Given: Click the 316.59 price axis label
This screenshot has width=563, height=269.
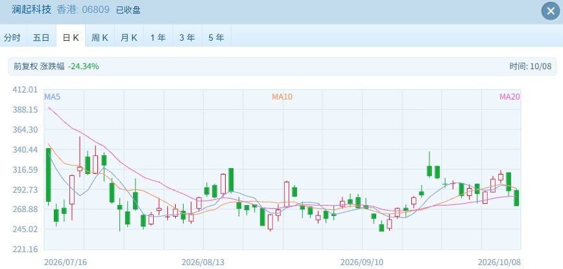Looking at the screenshot, I should coord(25,169).
